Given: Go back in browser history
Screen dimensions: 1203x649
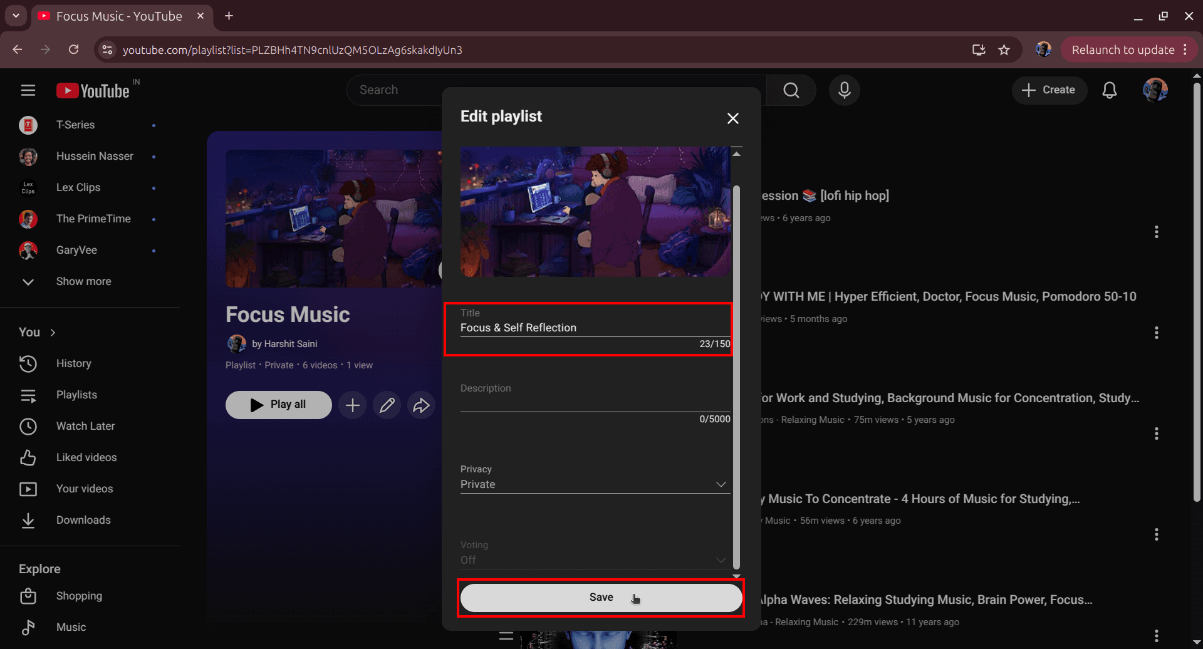Looking at the screenshot, I should [x=18, y=49].
